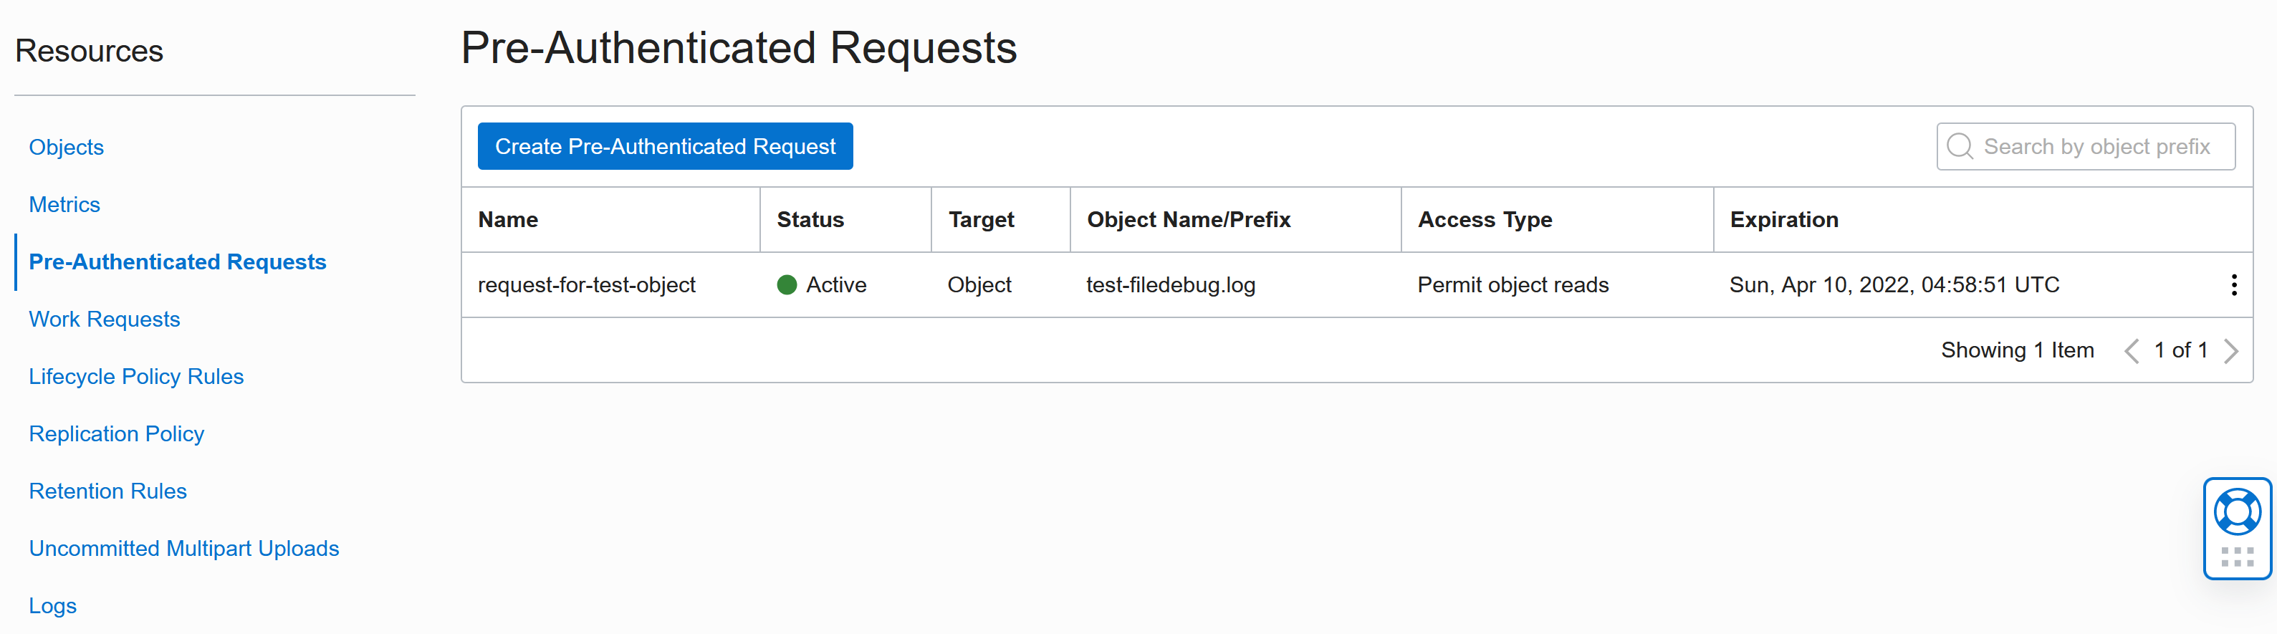2277x634 pixels.
Task: Click the Expiration column header
Action: tap(1784, 219)
